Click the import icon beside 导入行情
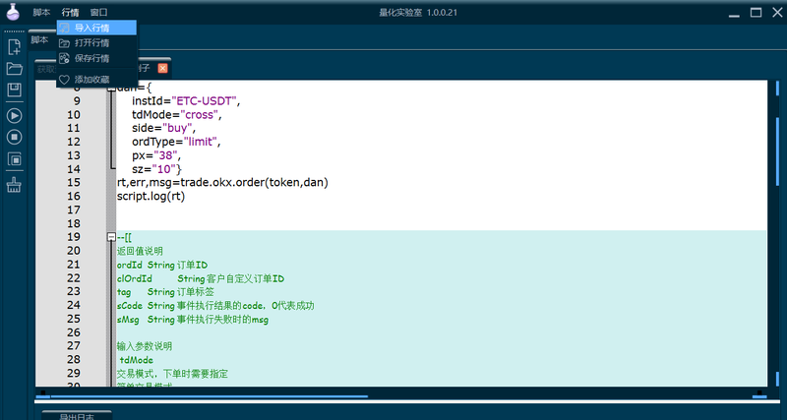The image size is (787, 420). pyautogui.click(x=64, y=28)
